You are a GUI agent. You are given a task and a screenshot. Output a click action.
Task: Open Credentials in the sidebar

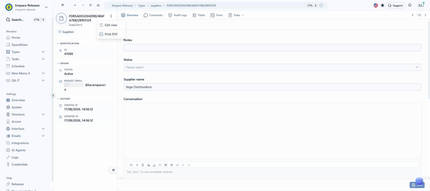[x=19, y=164]
